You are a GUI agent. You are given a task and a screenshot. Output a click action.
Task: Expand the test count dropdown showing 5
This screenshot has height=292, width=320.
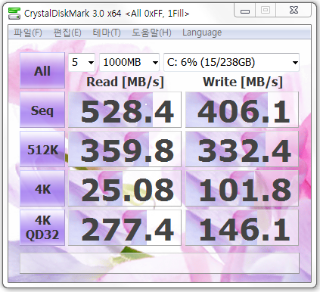pos(82,62)
